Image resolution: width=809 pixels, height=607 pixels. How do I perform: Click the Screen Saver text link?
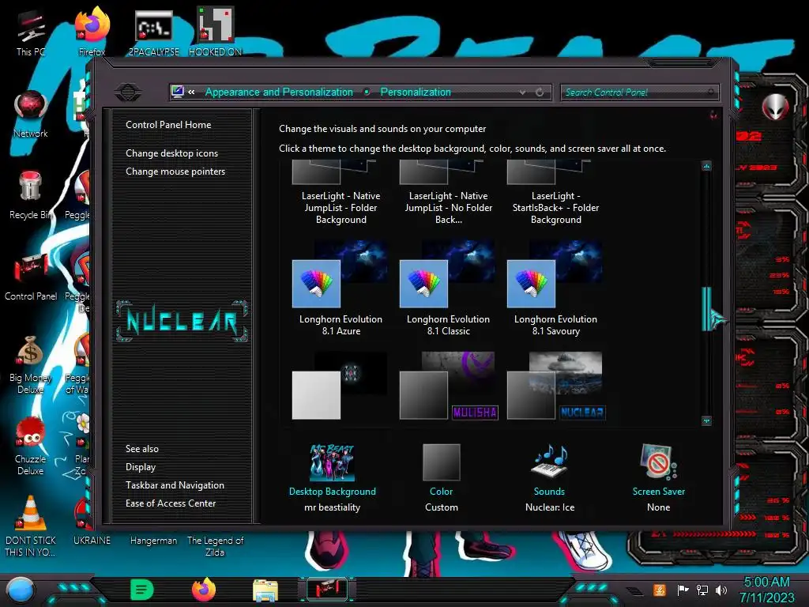coord(658,492)
